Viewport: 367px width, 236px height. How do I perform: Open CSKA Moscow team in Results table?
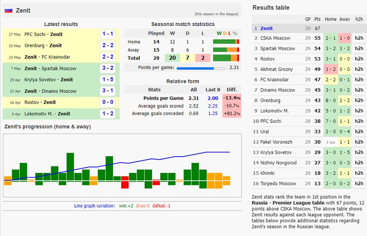pos(275,38)
